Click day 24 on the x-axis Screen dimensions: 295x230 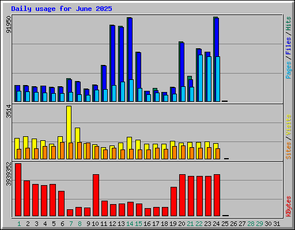(x=216, y=224)
